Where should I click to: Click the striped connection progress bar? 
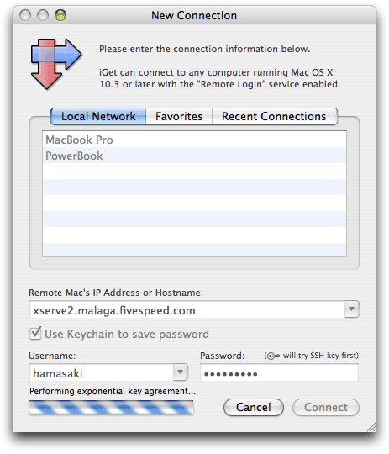(x=111, y=407)
